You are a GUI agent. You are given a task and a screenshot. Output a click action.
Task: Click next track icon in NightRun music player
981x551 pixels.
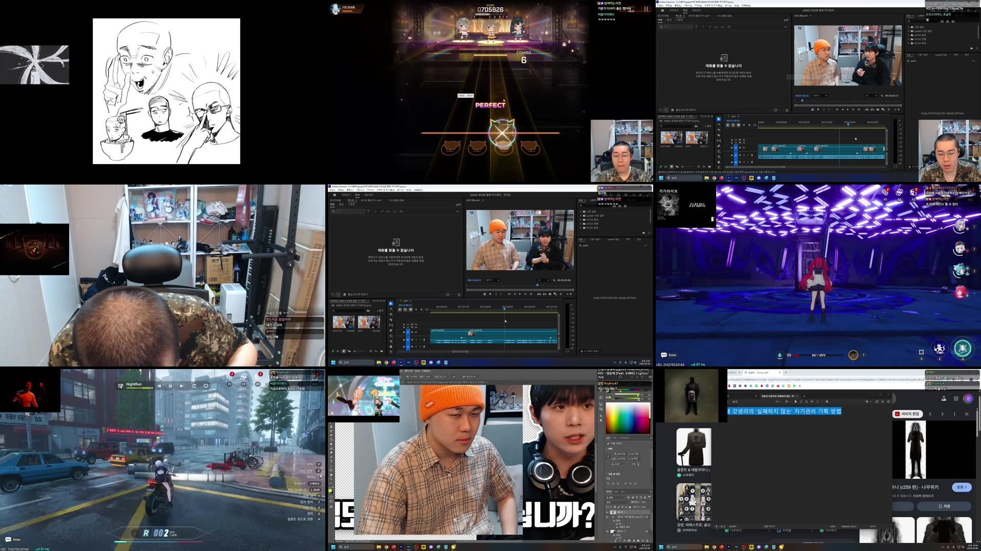coord(181,386)
